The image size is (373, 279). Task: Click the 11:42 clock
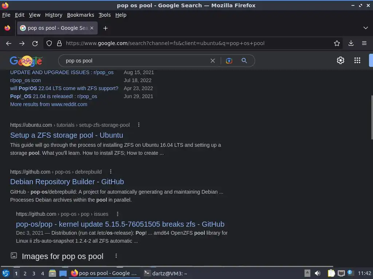tap(364, 273)
